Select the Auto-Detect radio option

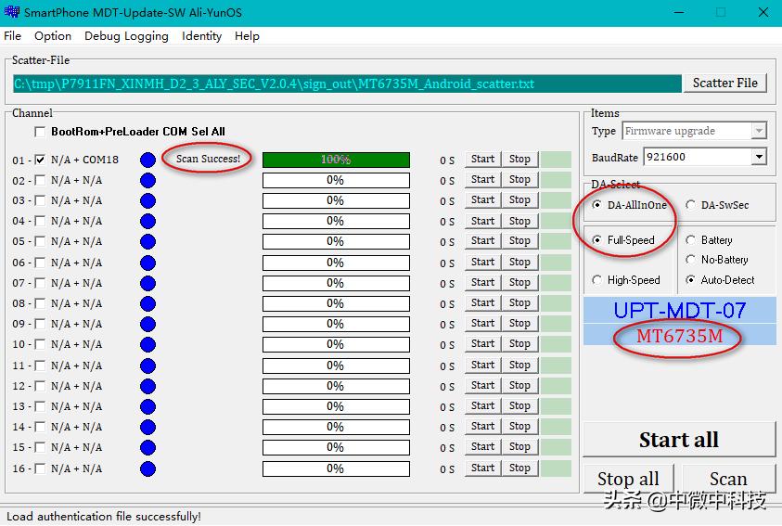(x=690, y=280)
